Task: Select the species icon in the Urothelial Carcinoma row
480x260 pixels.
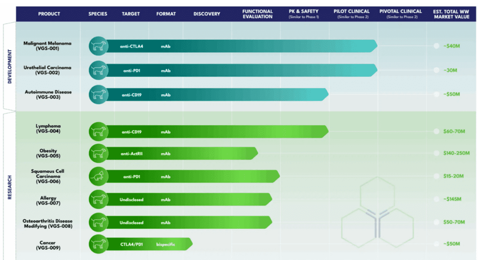Action: click(98, 70)
